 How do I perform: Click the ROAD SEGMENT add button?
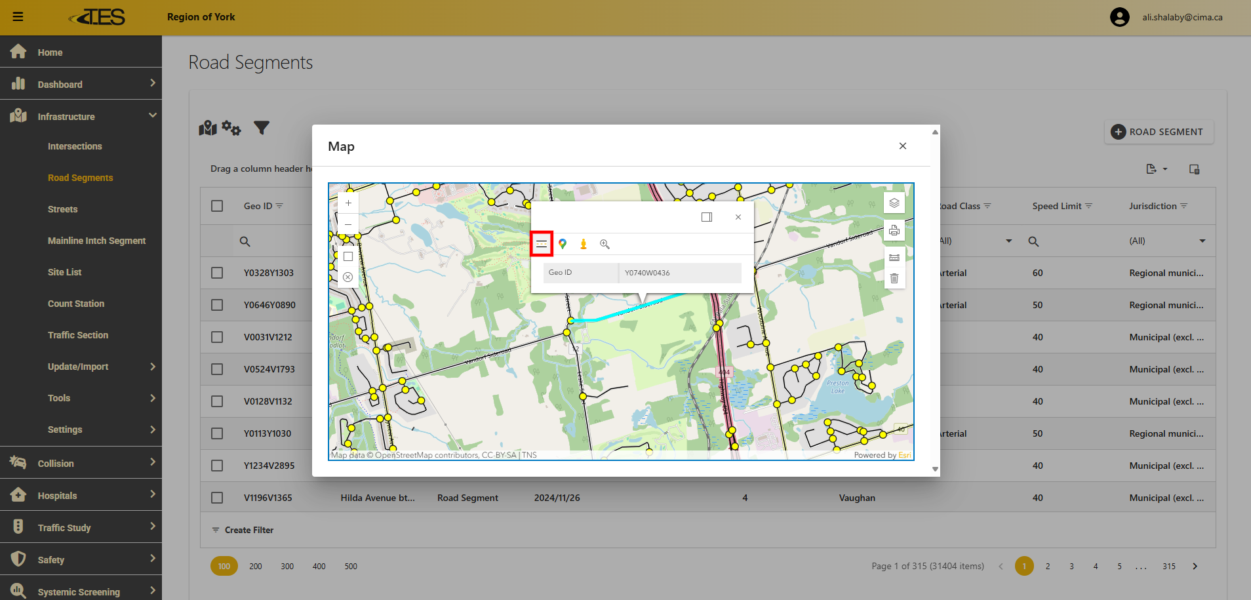click(x=1159, y=132)
